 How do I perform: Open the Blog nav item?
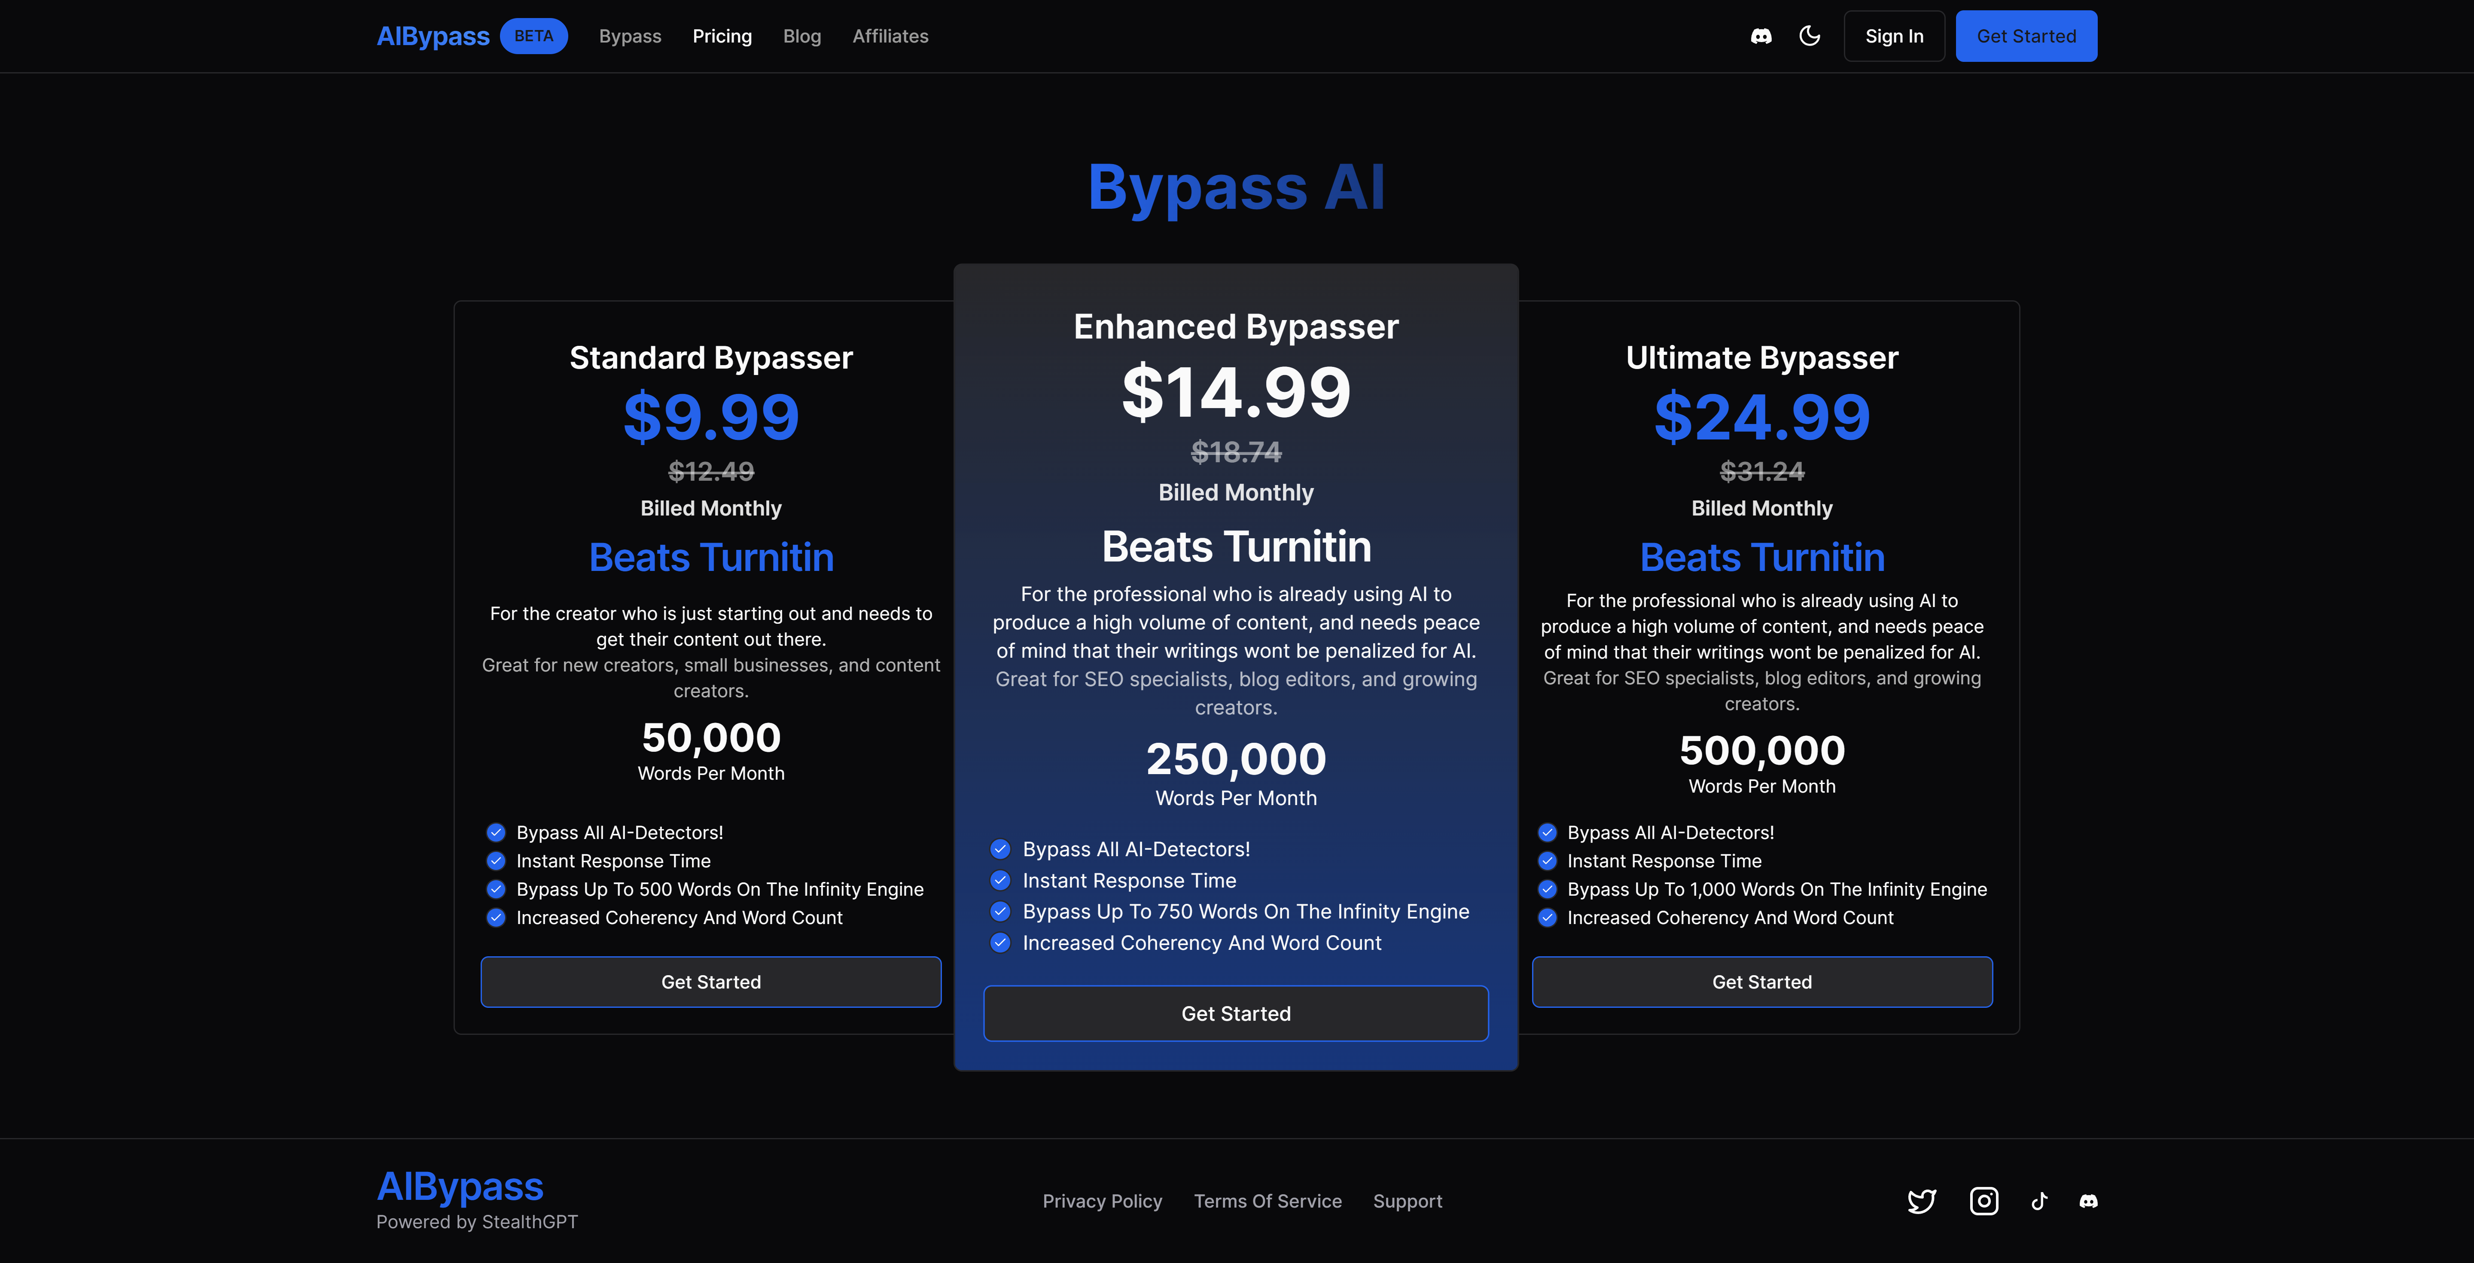point(802,37)
